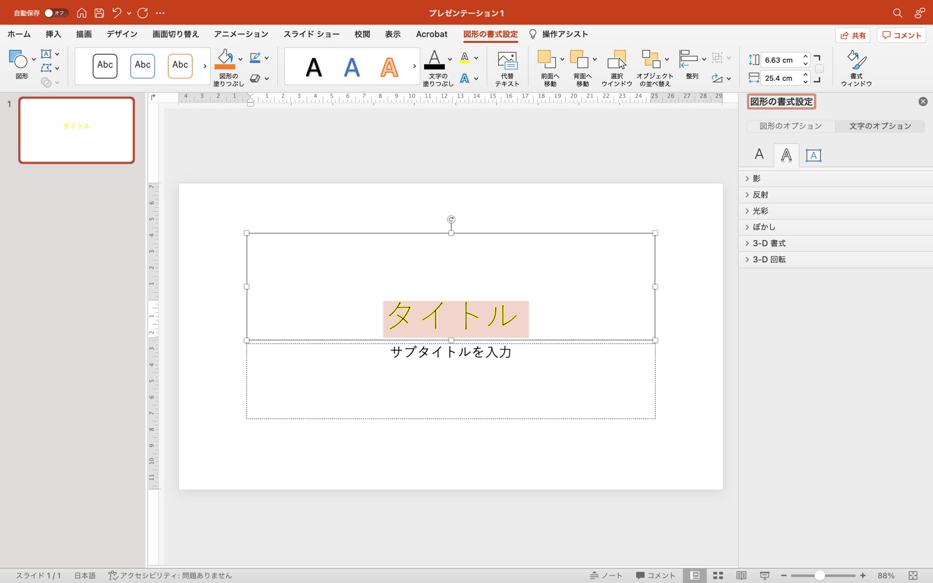
Task: Open the アニメーション ribbon tab
Action: [241, 34]
